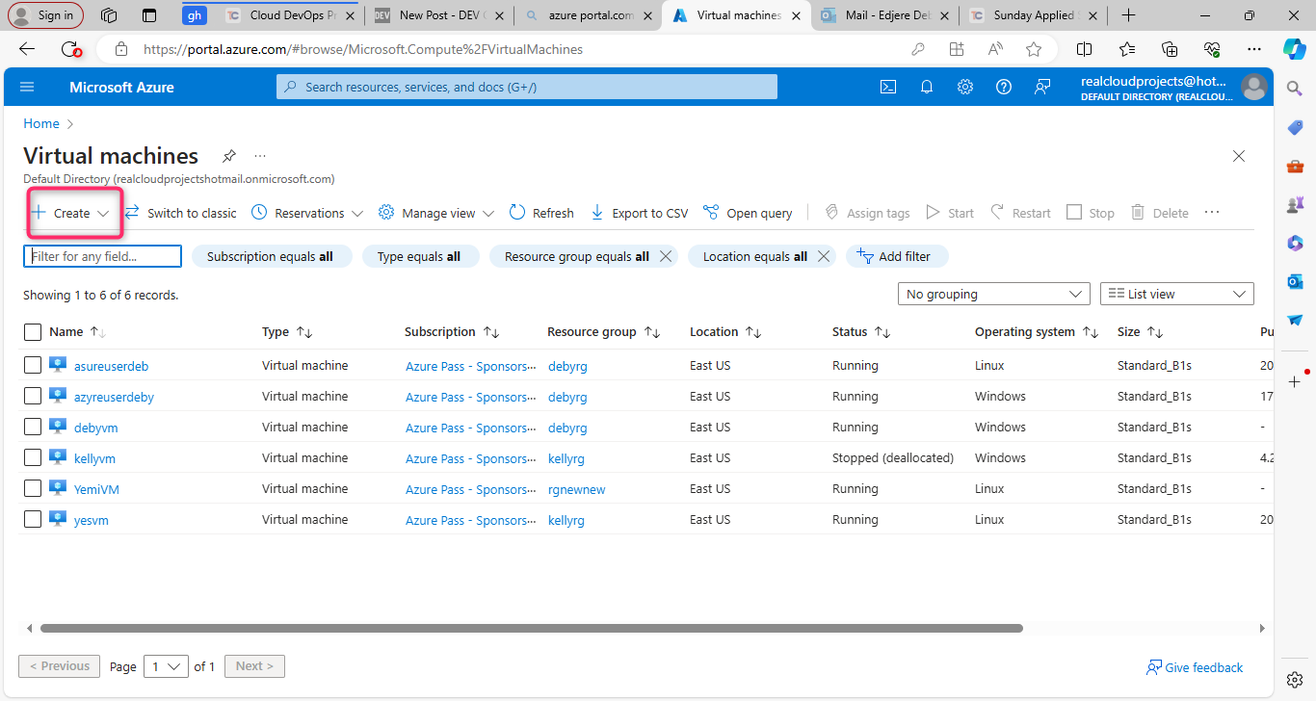This screenshot has height=701, width=1316.
Task: Open the Azure feedback icon in header
Action: 1042,87
